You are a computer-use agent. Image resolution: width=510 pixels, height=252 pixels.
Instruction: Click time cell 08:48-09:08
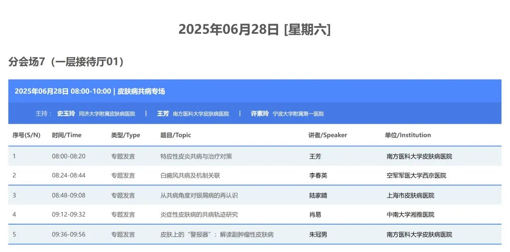[x=68, y=195]
